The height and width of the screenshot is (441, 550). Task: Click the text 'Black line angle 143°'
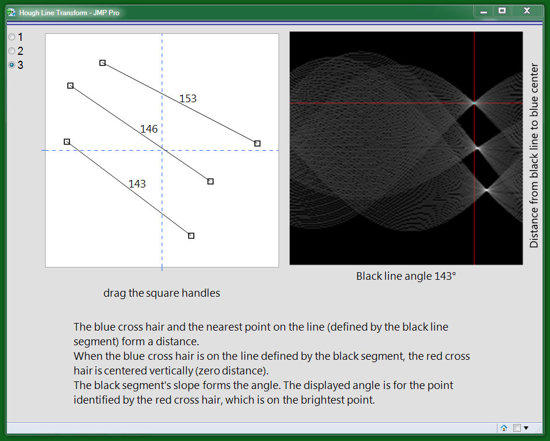pos(405,276)
